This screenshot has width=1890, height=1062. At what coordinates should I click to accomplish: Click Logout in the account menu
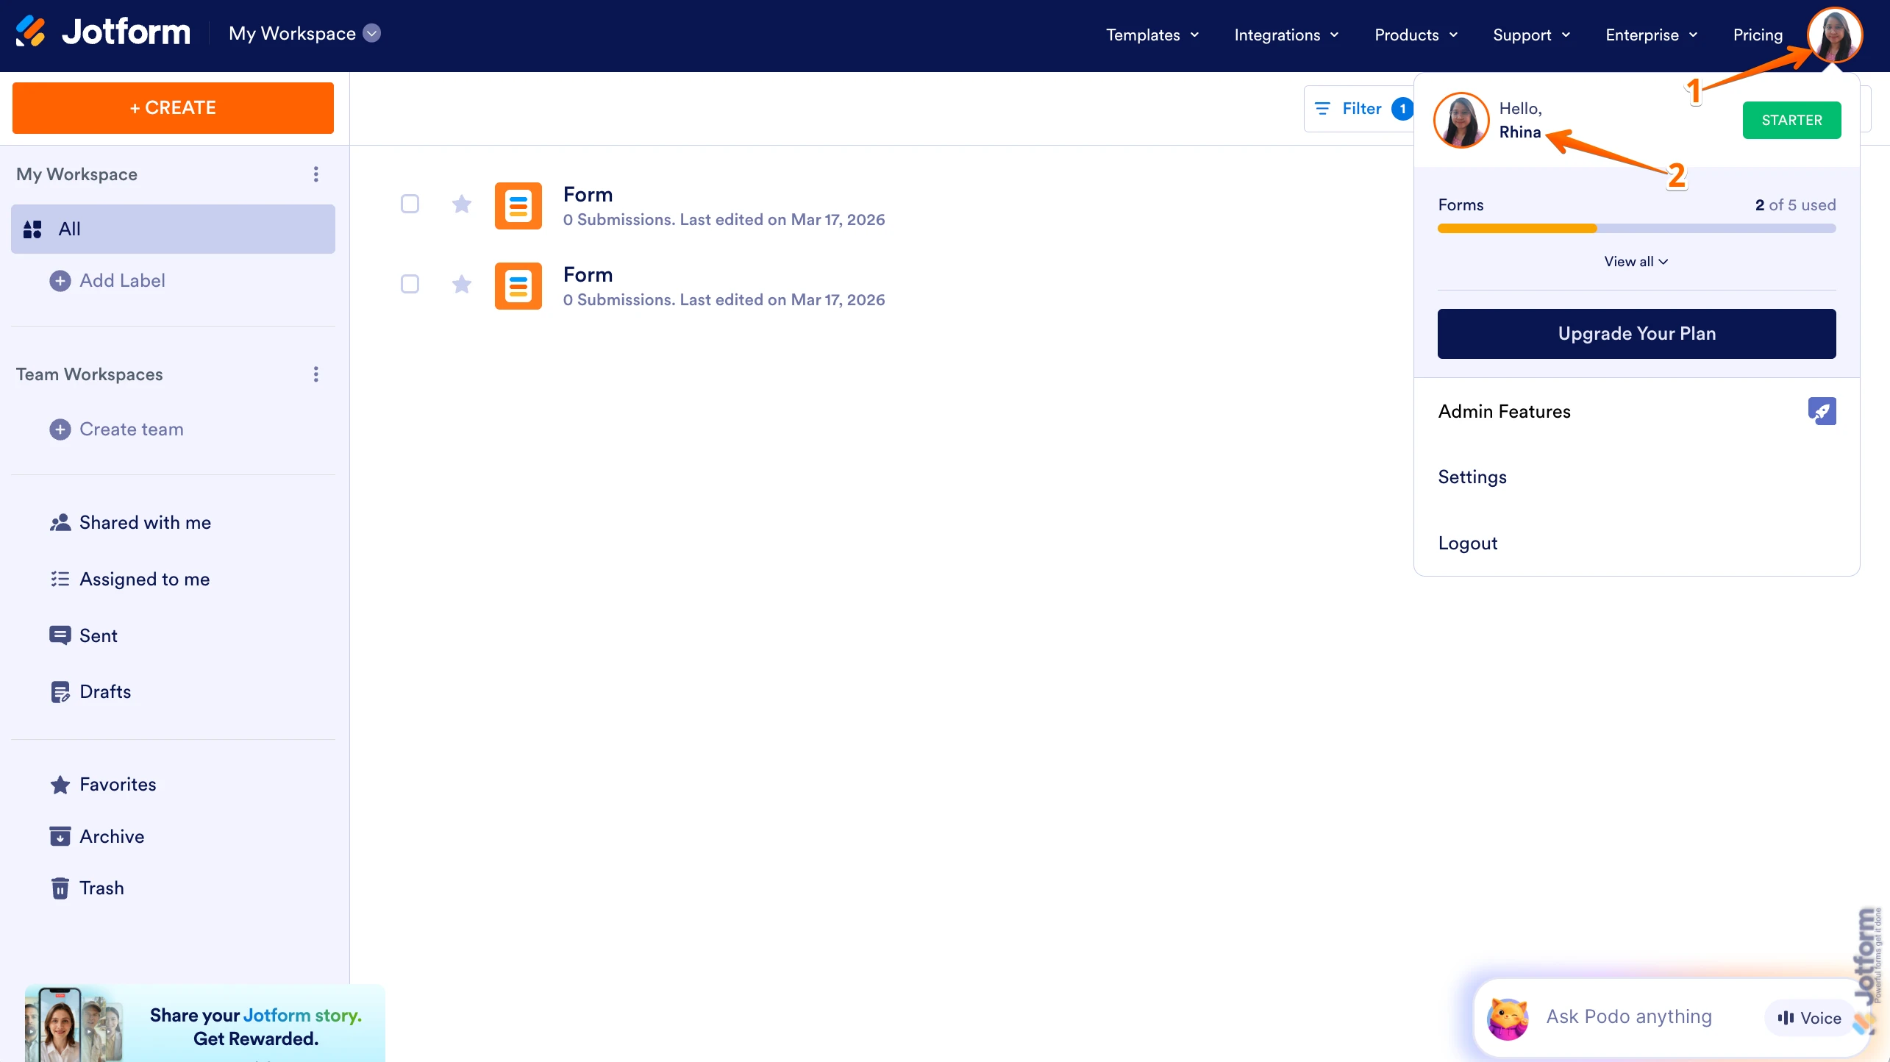[1467, 543]
